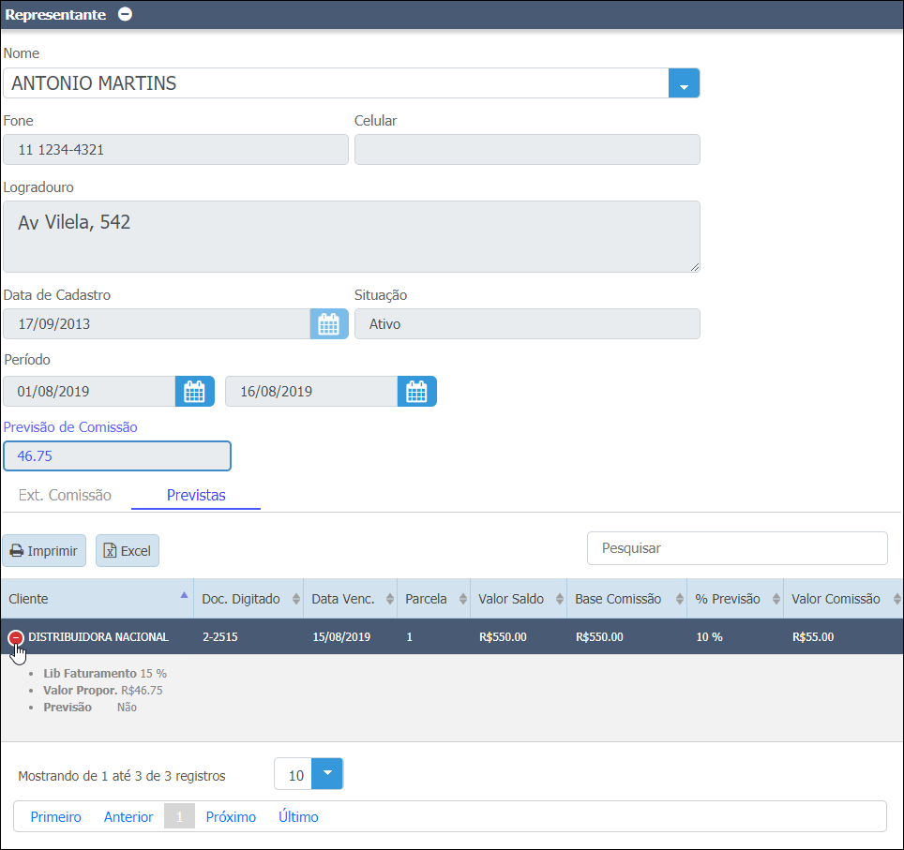The width and height of the screenshot is (904, 850).
Task: Click the Previsão de Comissão value field
Action: 117,455
